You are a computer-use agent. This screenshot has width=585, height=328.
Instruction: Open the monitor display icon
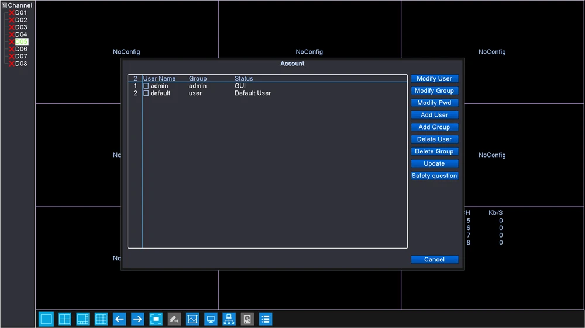(211, 319)
